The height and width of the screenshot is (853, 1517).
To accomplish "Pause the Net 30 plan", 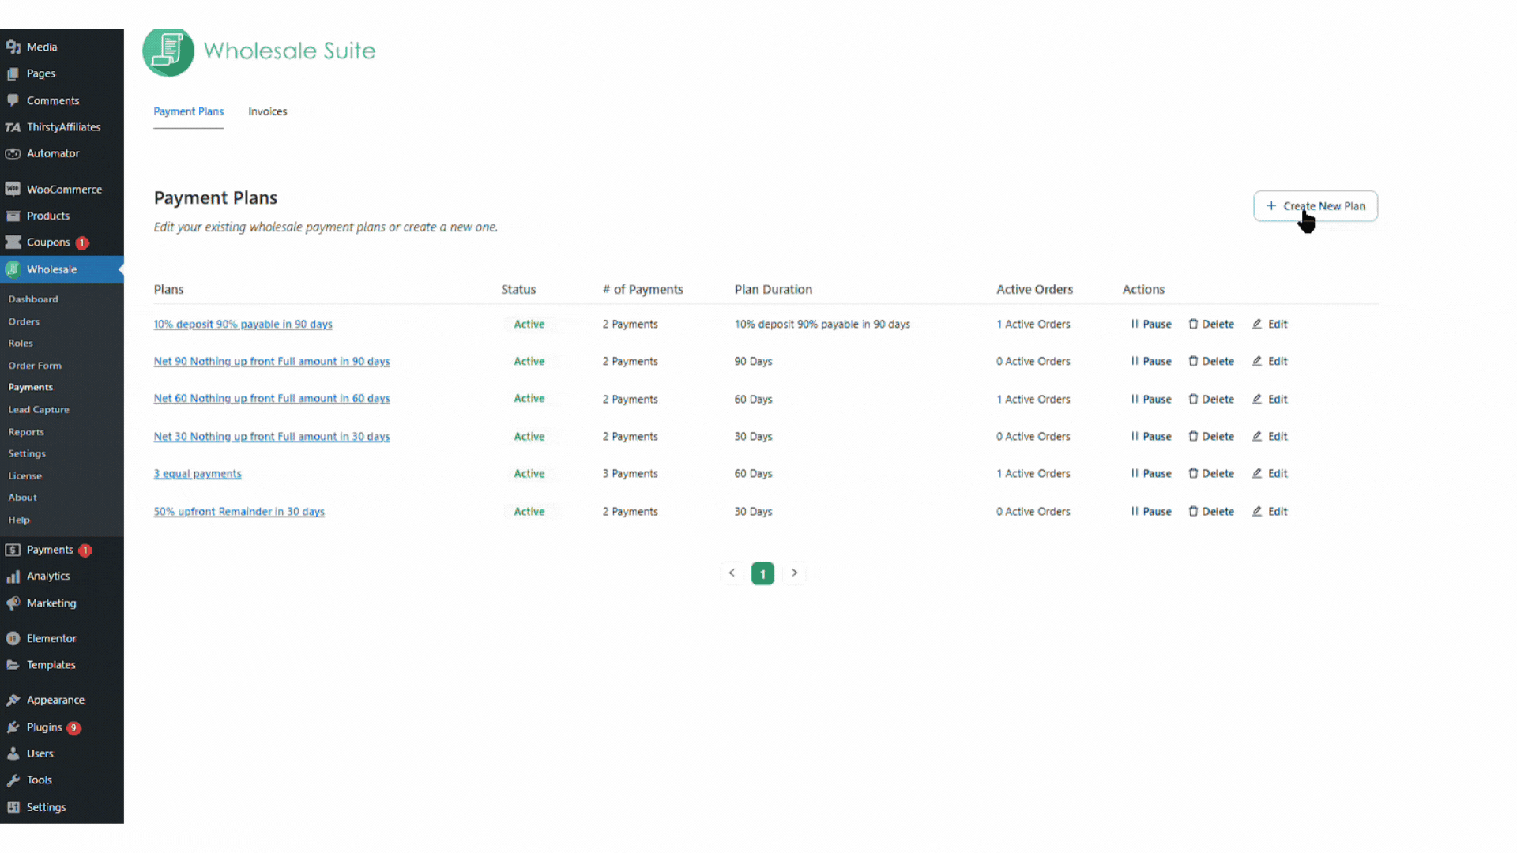I will (1151, 436).
